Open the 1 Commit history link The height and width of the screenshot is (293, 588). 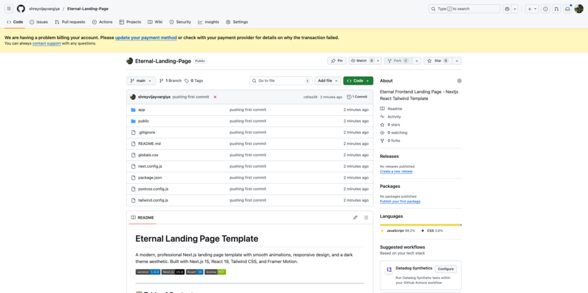357,97
